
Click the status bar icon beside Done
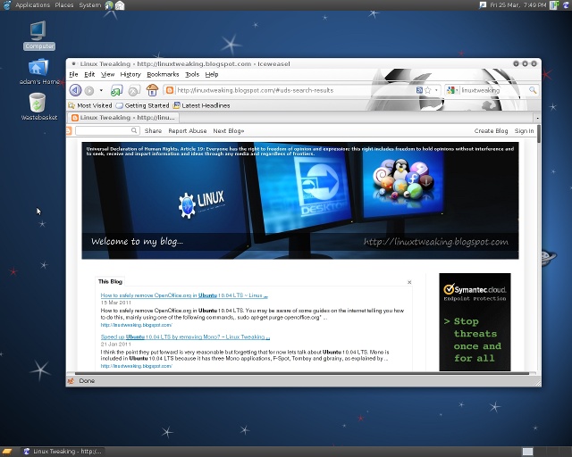tap(71, 381)
